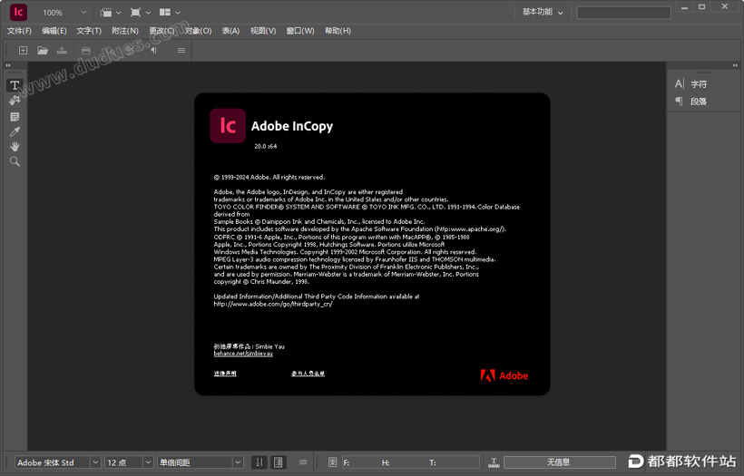Click the 无信息 copyfit progress bar
This screenshot has height=476, width=744.
pos(560,462)
